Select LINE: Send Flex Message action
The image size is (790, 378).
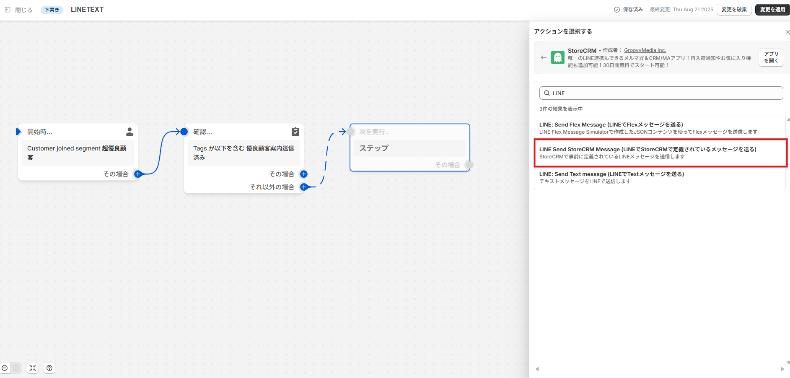[x=659, y=128]
